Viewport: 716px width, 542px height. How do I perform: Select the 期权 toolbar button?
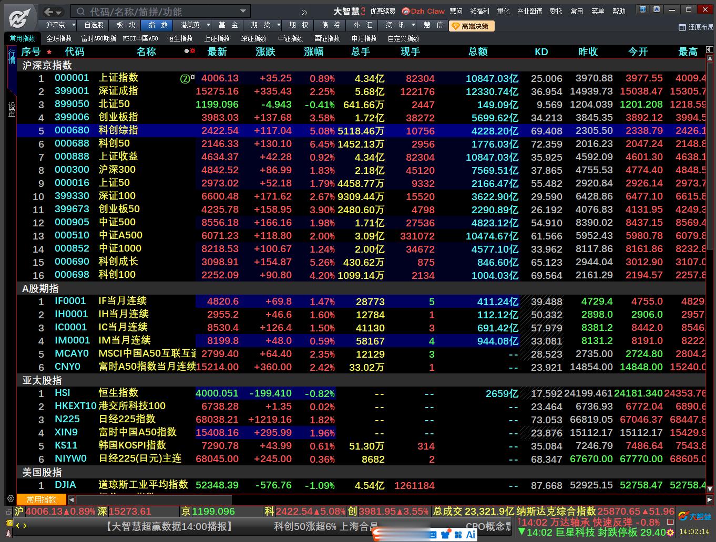pyautogui.click(x=299, y=25)
